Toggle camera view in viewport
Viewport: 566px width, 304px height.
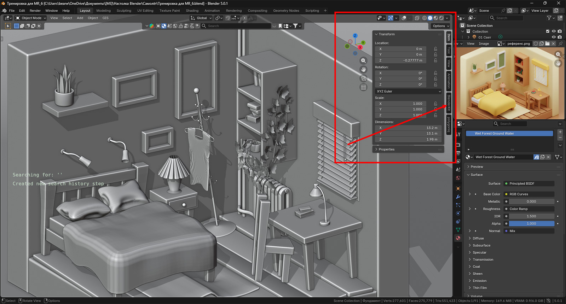363,78
